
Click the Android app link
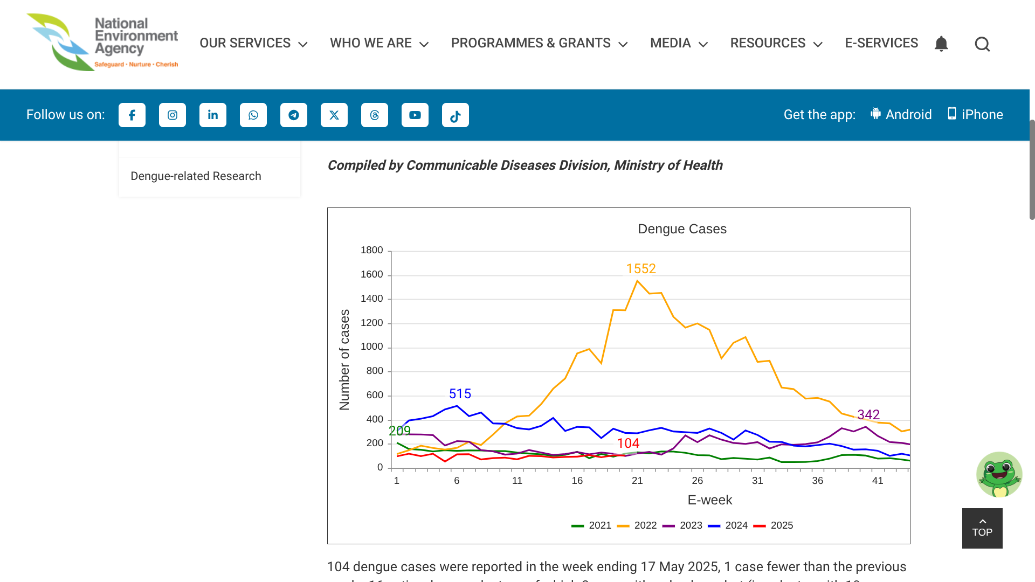[901, 115]
